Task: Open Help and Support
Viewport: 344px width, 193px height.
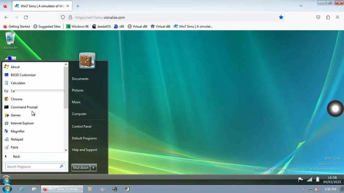Action: pos(84,150)
